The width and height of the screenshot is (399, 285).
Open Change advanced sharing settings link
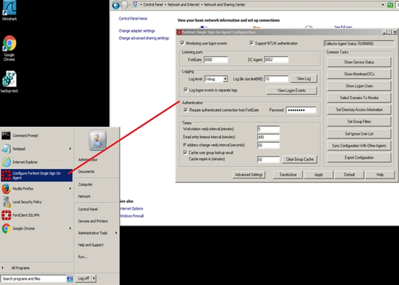pos(144,38)
